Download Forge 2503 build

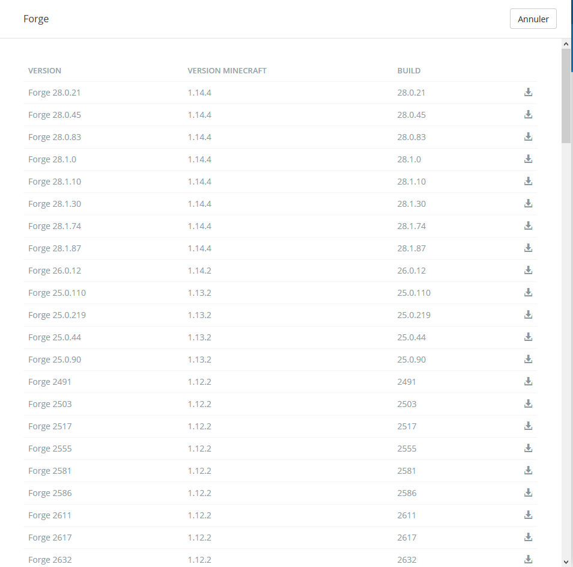coord(528,404)
